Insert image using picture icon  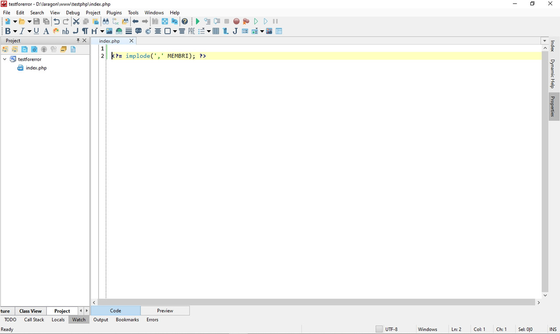(x=109, y=31)
